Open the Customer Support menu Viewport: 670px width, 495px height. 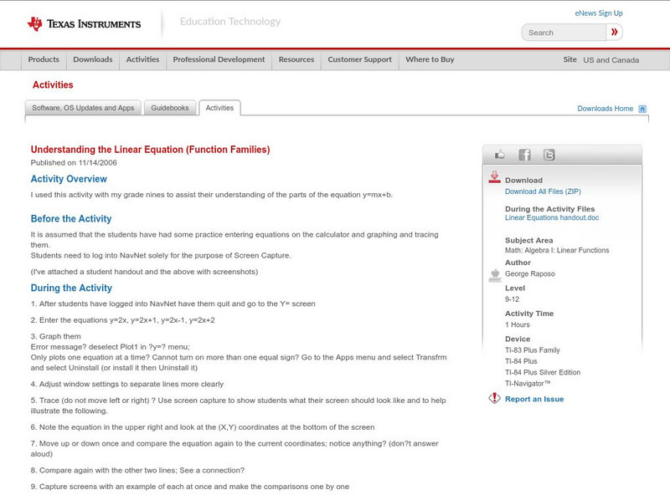click(360, 59)
